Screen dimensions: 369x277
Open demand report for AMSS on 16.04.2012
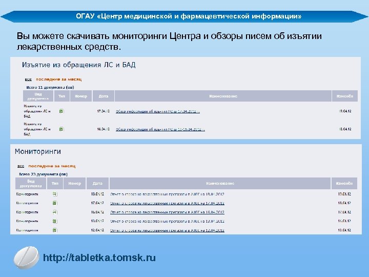[x=167, y=212]
